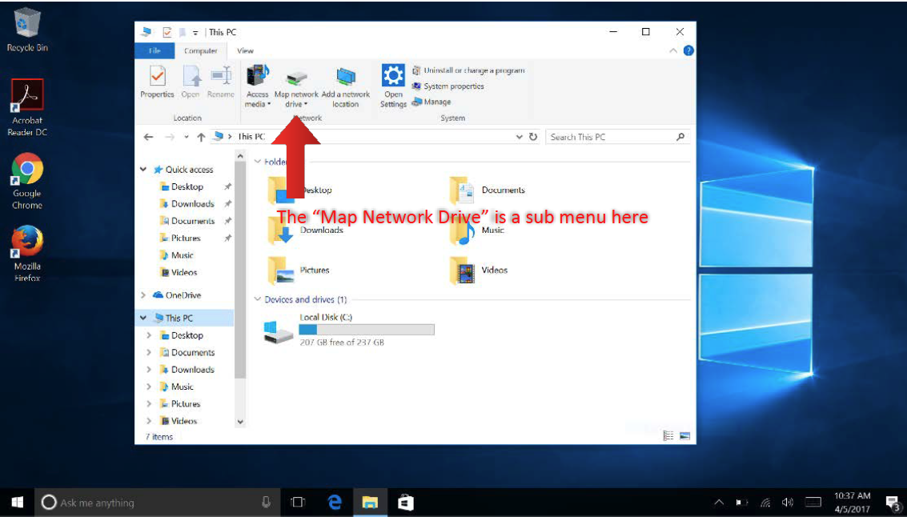Screen dimensions: 907x517
Task: Open the Map network drive menu
Action: (x=296, y=90)
